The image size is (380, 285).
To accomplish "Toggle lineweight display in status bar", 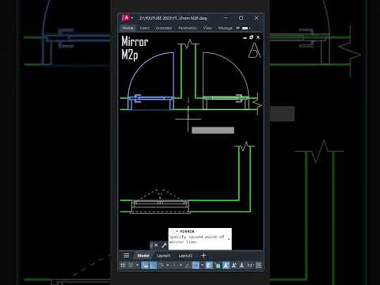I will coord(208,265).
